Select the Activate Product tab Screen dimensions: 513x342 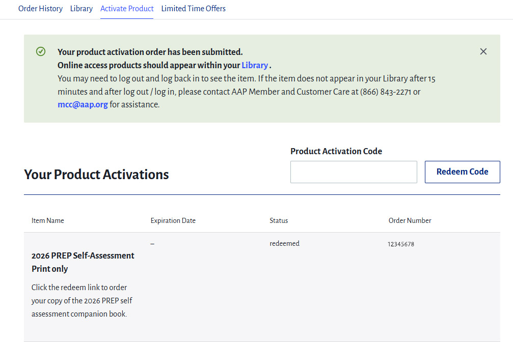point(127,9)
